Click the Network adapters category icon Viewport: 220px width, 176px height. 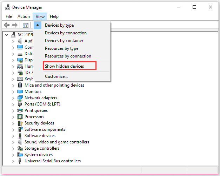(20, 98)
